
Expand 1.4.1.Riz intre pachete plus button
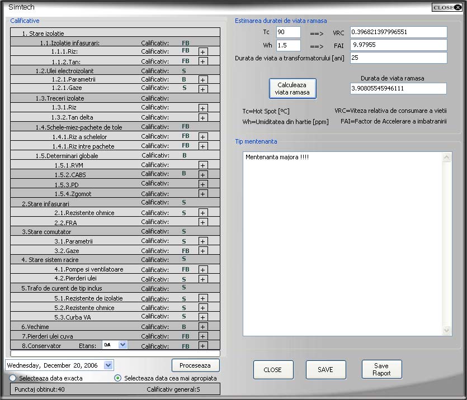point(203,146)
